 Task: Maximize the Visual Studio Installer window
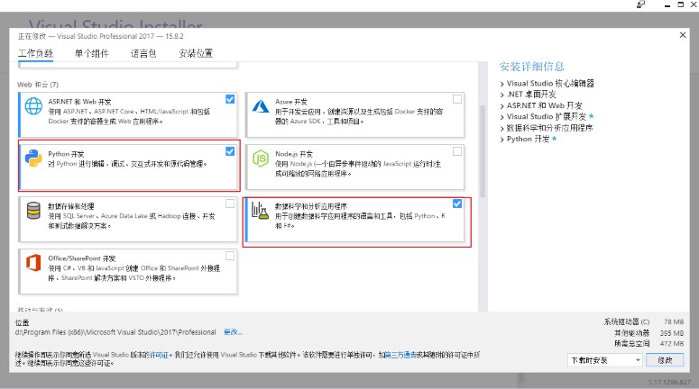pyautogui.click(x=681, y=5)
